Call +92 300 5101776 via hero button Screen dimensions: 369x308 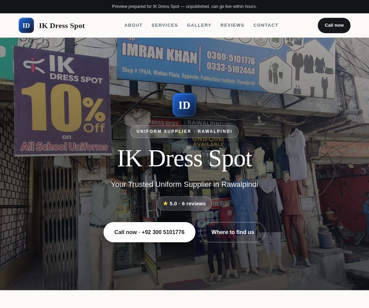[149, 232]
